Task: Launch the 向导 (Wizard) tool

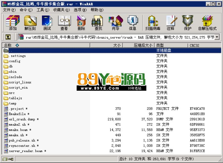Action: click(115, 23)
